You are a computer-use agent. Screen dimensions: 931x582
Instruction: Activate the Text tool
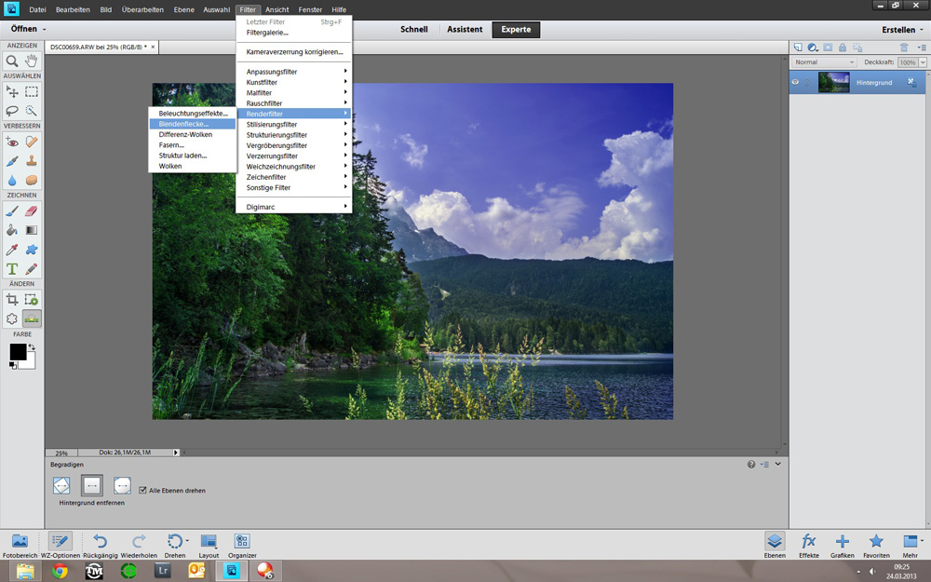(12, 269)
